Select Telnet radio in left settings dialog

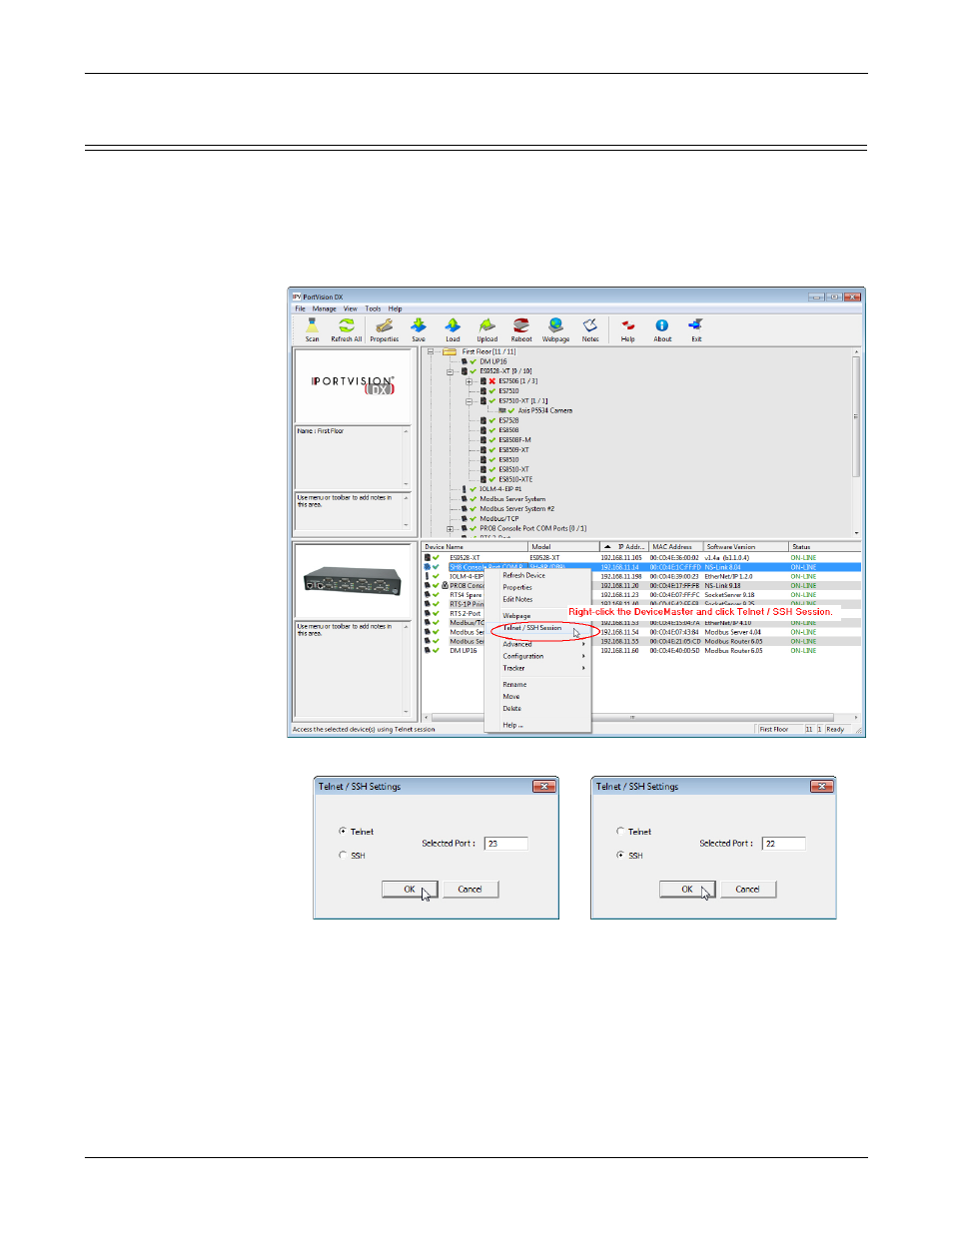point(343,831)
